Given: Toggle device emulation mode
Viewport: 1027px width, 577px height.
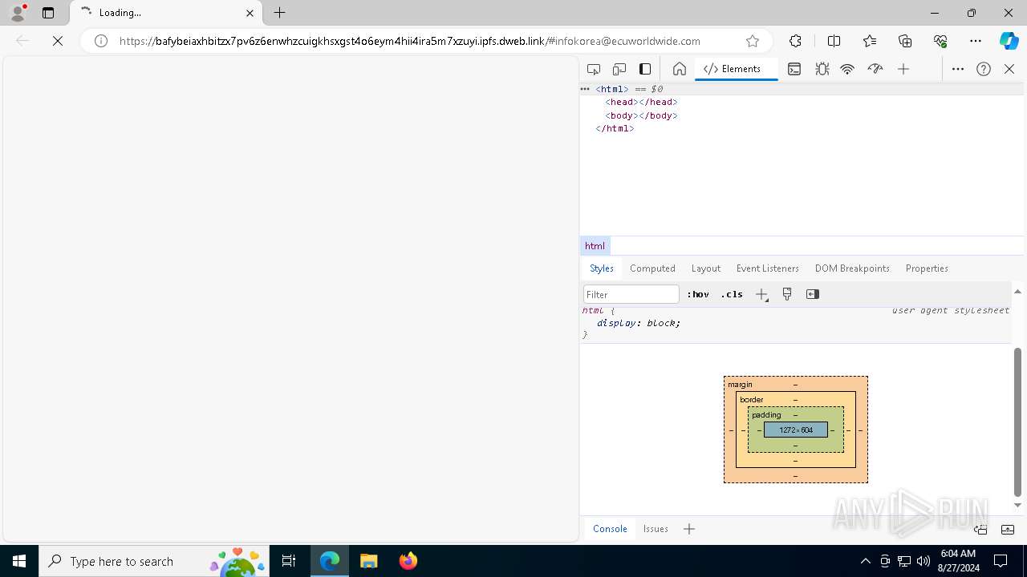Looking at the screenshot, I should (619, 69).
